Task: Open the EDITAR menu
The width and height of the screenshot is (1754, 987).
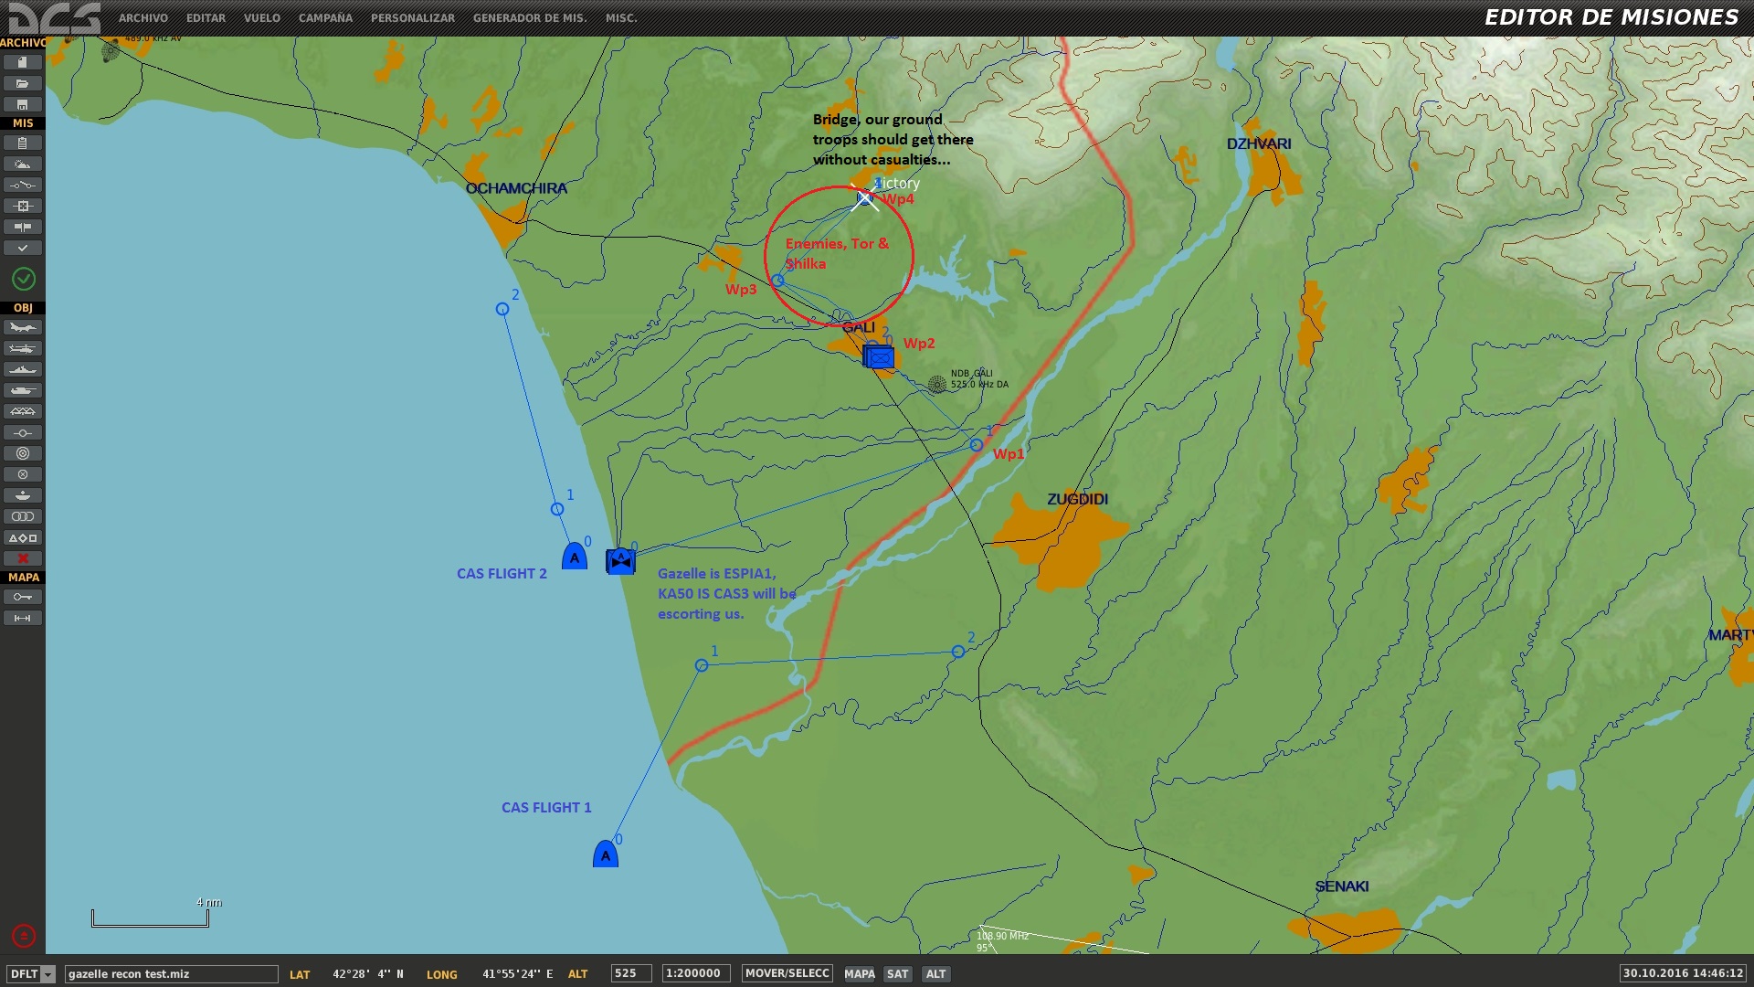Action: point(206,18)
